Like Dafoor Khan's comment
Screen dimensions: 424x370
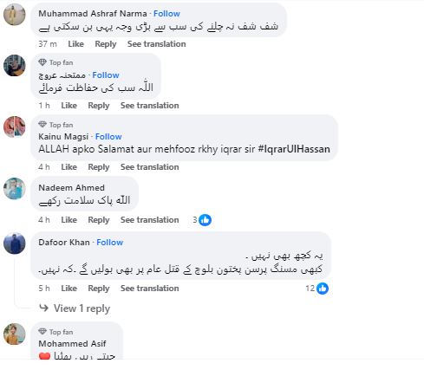tap(68, 289)
